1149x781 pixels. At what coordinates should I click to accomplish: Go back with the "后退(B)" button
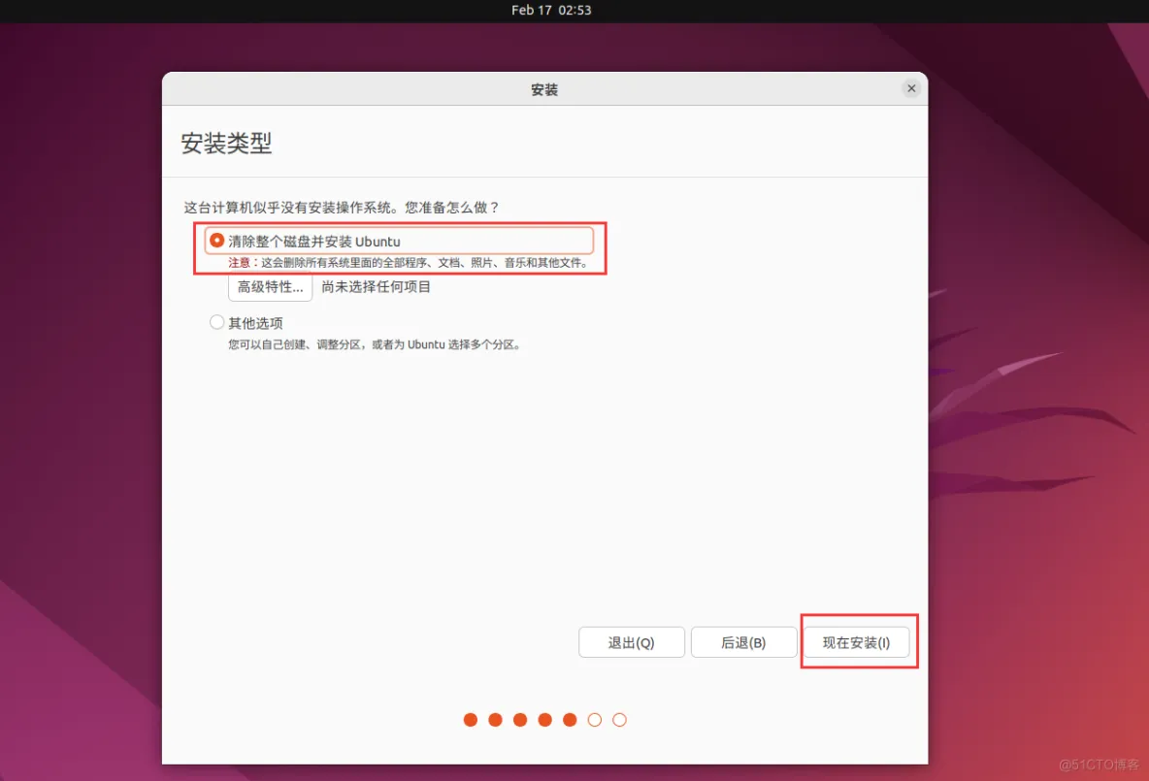(x=743, y=642)
